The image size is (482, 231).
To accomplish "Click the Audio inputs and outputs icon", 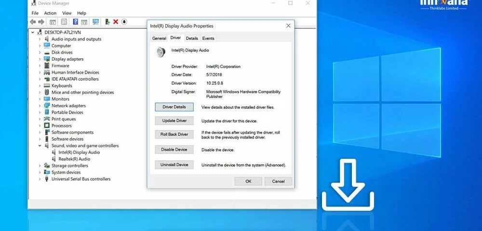I will 47,39.
